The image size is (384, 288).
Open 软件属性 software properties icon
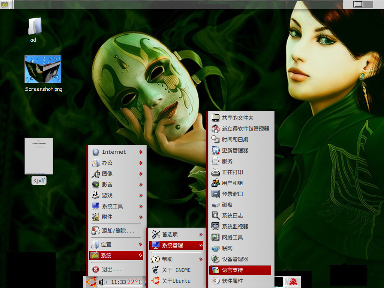(x=216, y=280)
